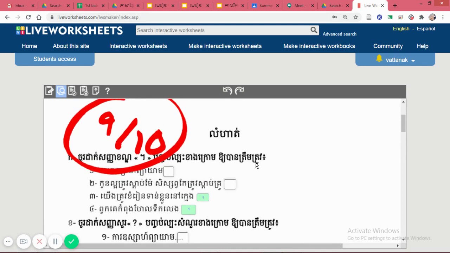Select the edit worksheet tool icon
The width and height of the screenshot is (450, 253).
tap(49, 91)
